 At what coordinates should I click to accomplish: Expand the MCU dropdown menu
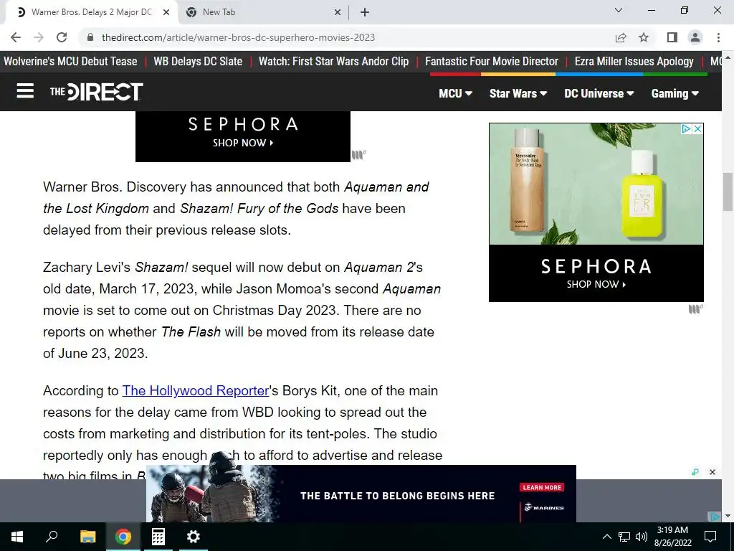click(455, 93)
